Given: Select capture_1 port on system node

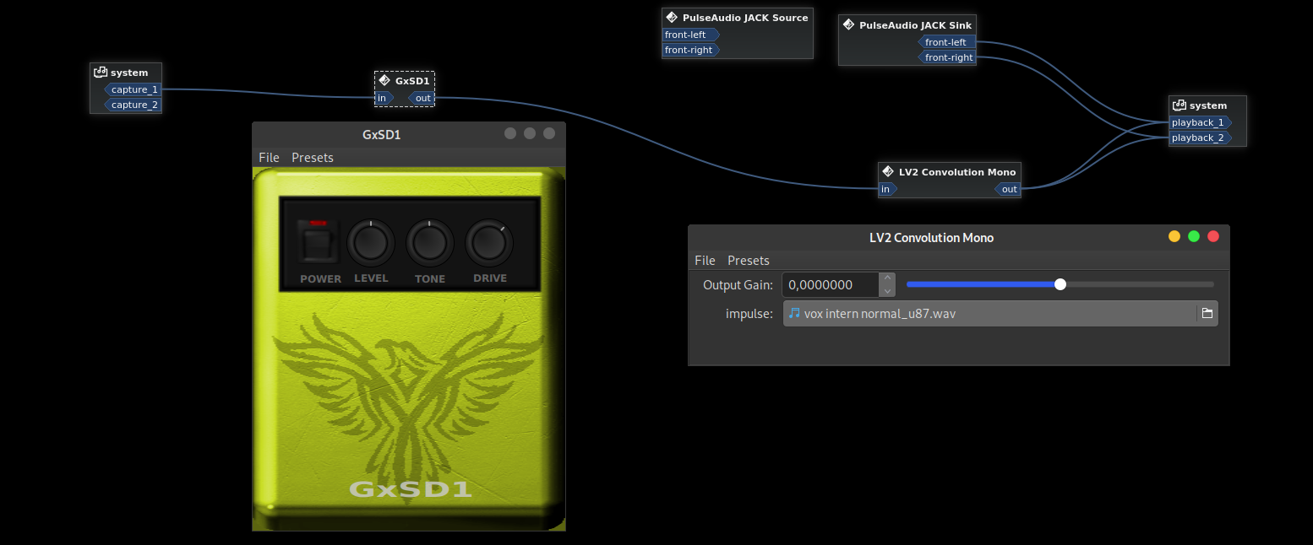Looking at the screenshot, I should point(133,89).
